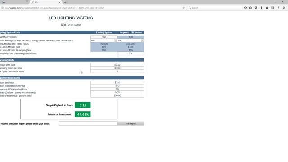
Task: Open a new tab with the plus button
Action: (x=65, y=2)
